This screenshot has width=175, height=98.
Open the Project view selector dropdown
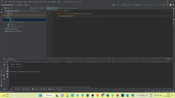point(8,8)
